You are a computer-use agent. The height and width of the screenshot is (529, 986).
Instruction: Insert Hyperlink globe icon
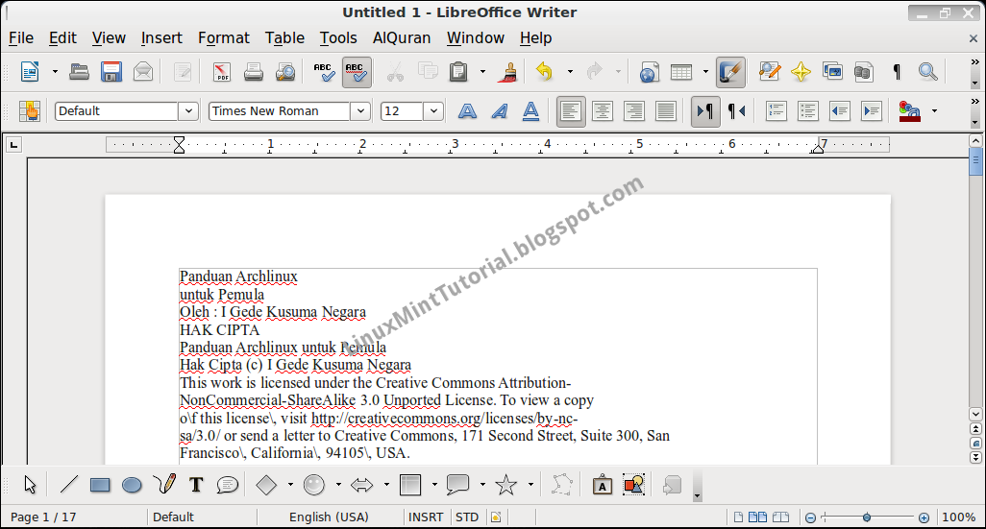coord(649,72)
